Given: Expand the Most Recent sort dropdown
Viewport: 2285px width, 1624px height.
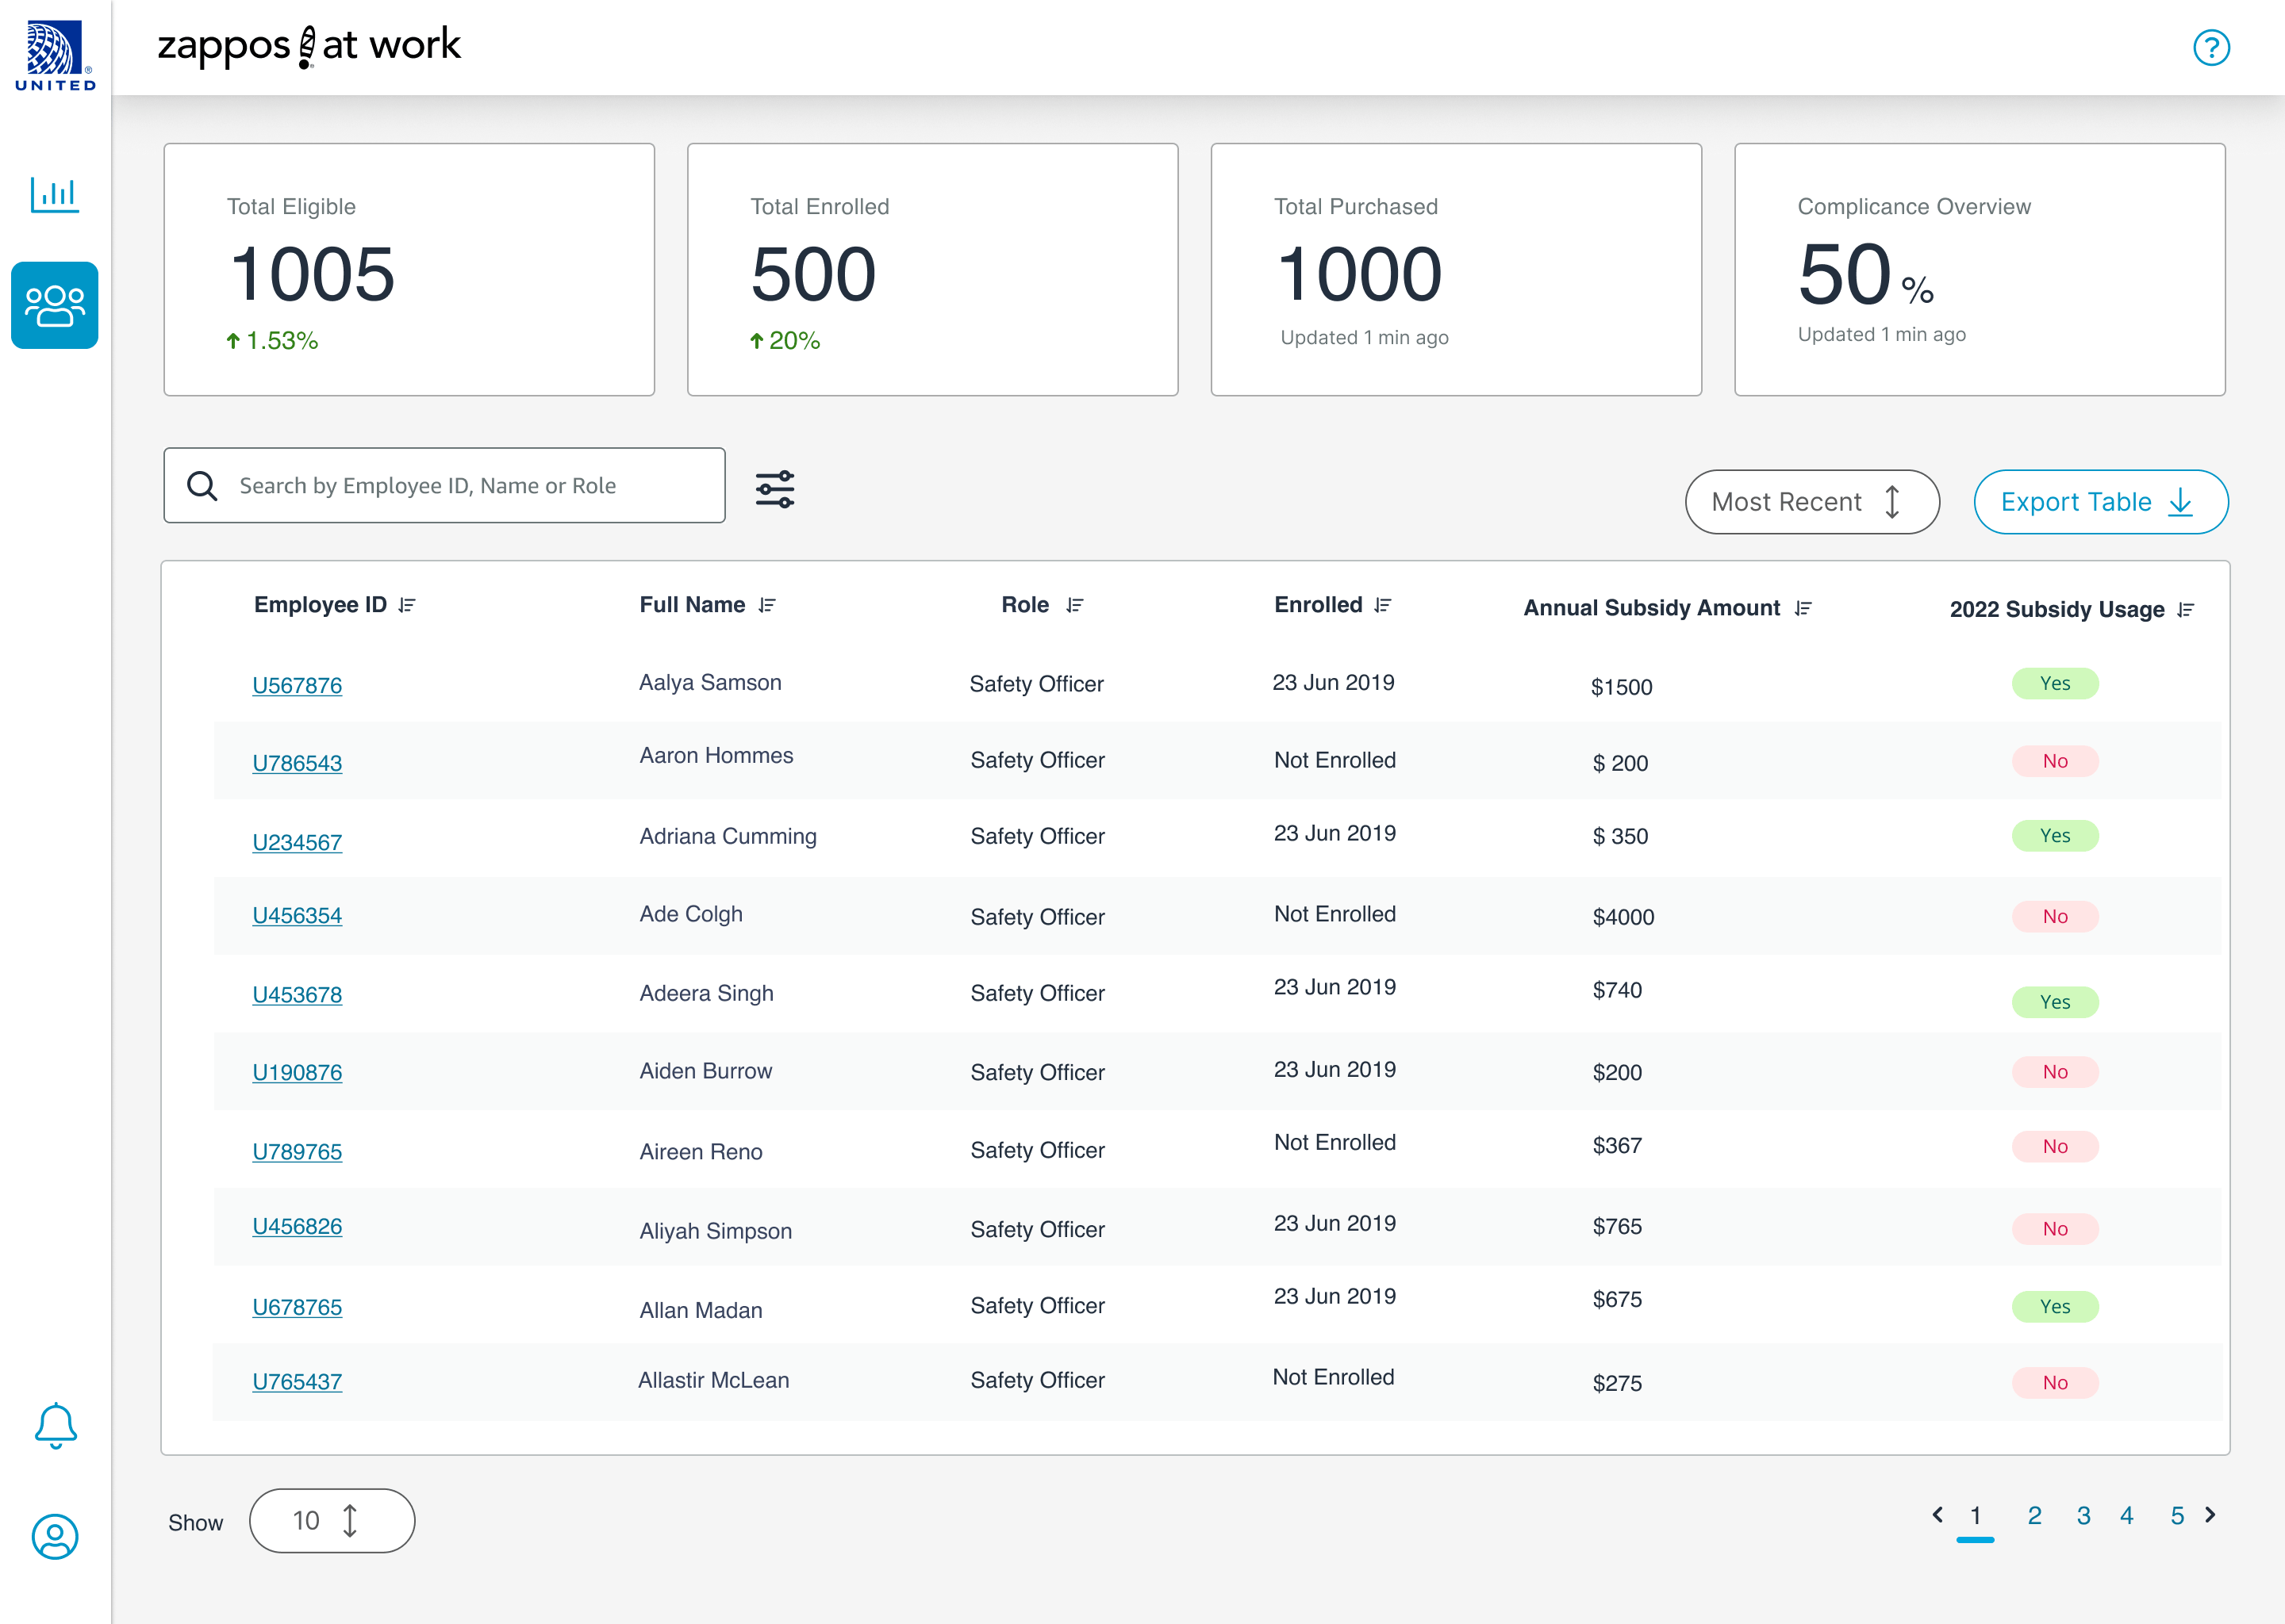Looking at the screenshot, I should pyautogui.click(x=1812, y=502).
